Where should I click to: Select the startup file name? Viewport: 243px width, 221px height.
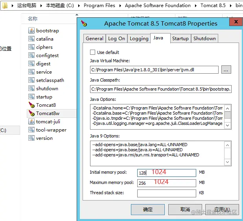44,97
